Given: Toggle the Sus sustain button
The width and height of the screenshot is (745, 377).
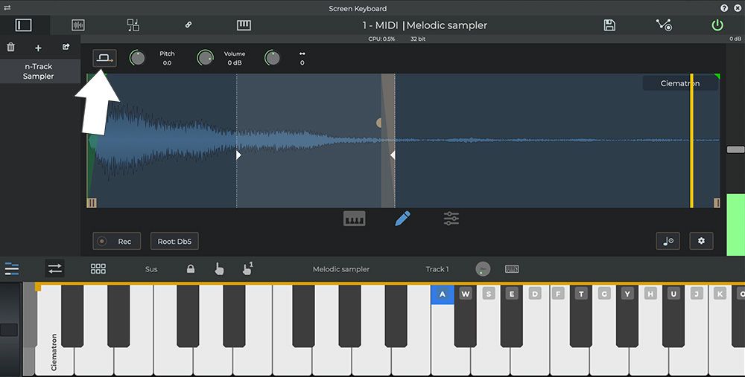Looking at the screenshot, I should pyautogui.click(x=151, y=269).
